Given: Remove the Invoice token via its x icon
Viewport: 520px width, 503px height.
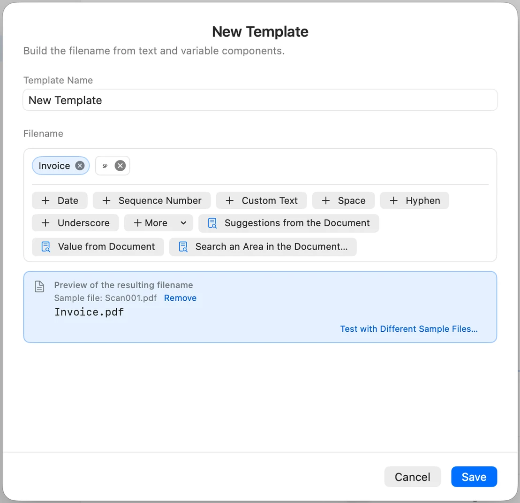Looking at the screenshot, I should pyautogui.click(x=80, y=166).
